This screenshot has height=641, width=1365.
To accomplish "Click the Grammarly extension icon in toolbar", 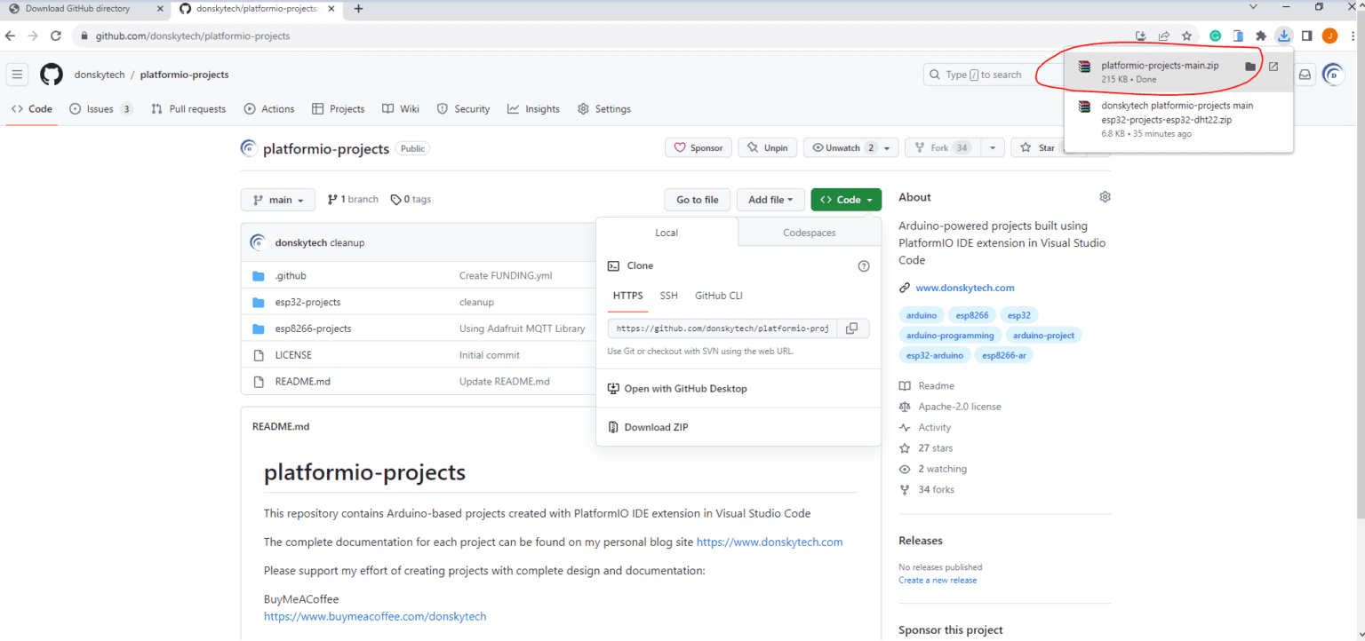I will point(1215,36).
